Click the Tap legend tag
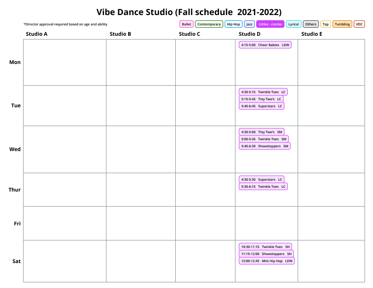373x288 pixels. pos(326,24)
